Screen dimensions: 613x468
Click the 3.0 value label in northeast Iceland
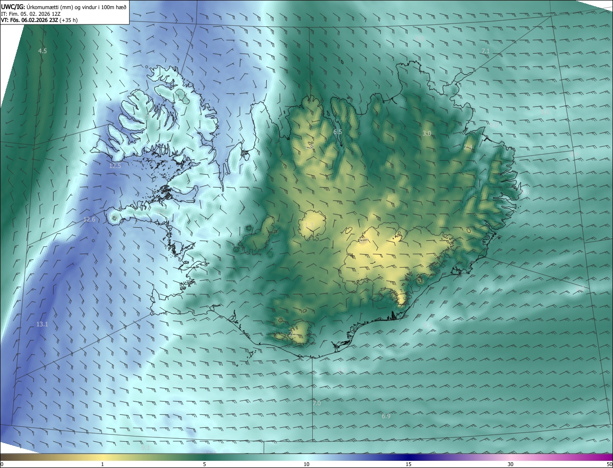[427, 133]
